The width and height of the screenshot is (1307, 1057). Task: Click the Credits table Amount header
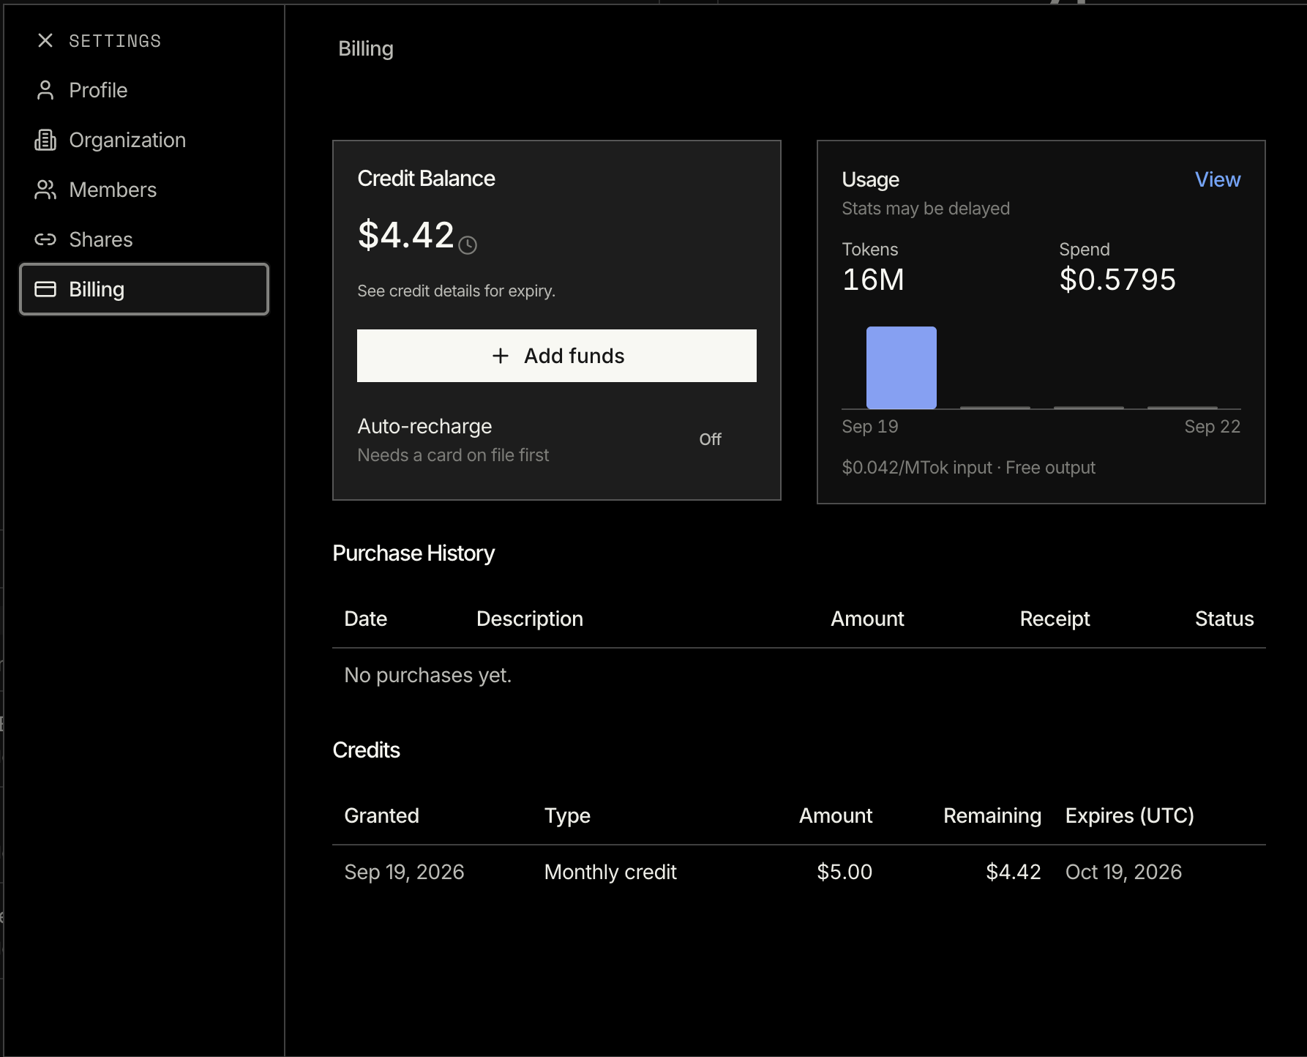836,815
